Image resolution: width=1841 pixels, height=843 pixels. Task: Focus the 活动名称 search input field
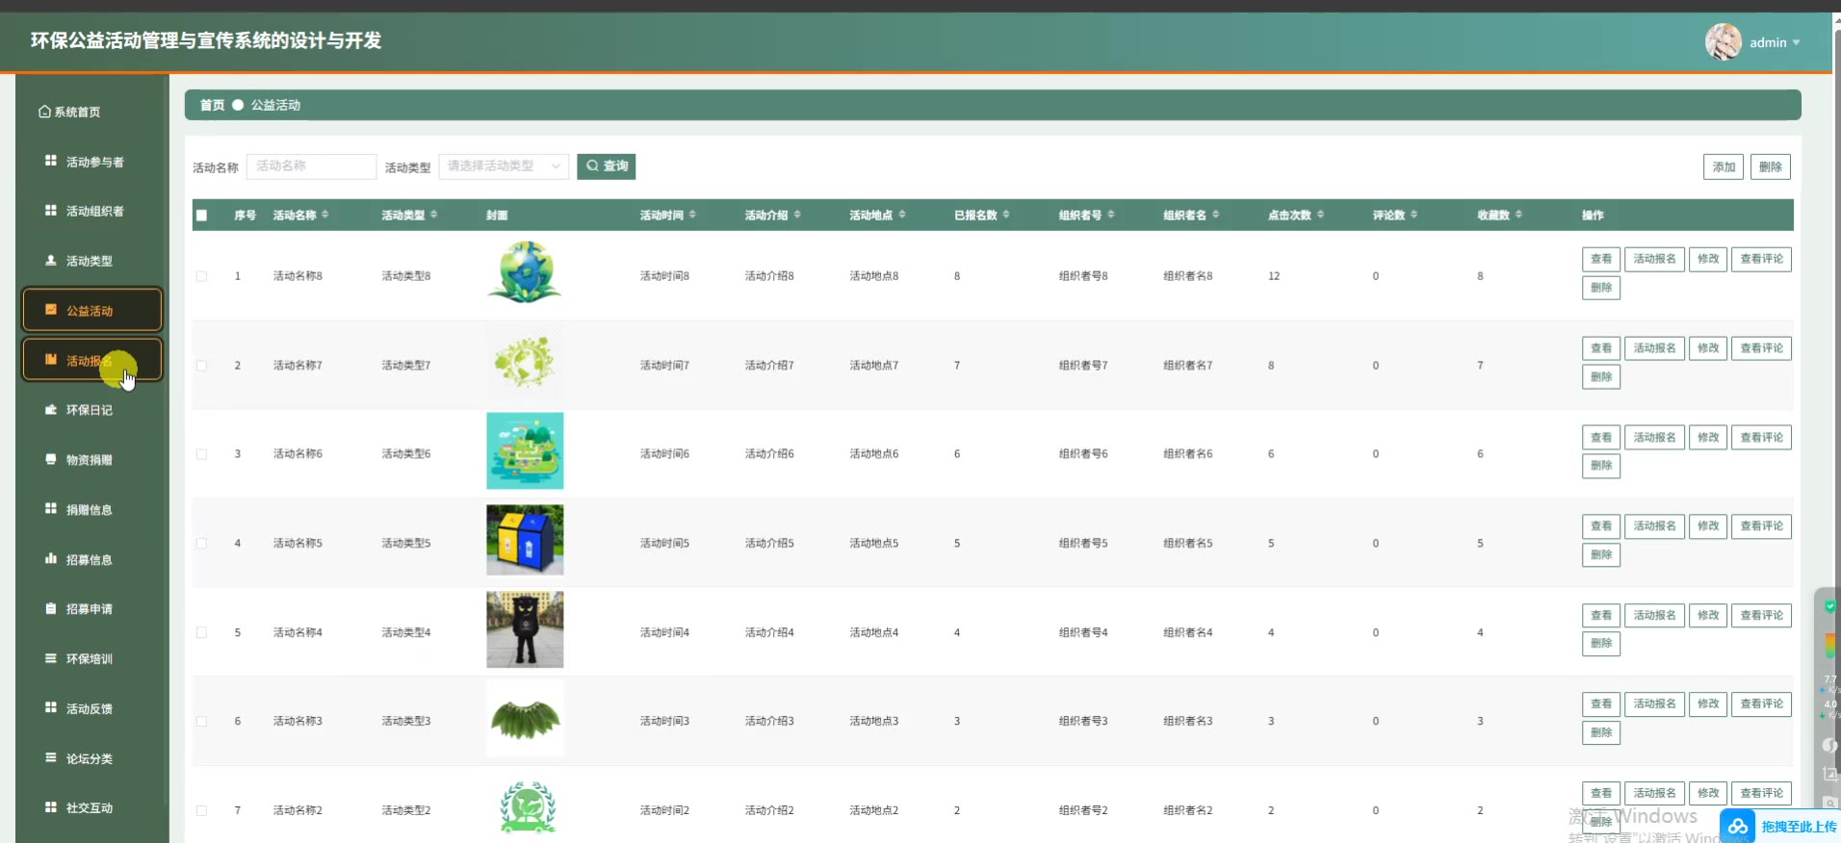point(311,166)
